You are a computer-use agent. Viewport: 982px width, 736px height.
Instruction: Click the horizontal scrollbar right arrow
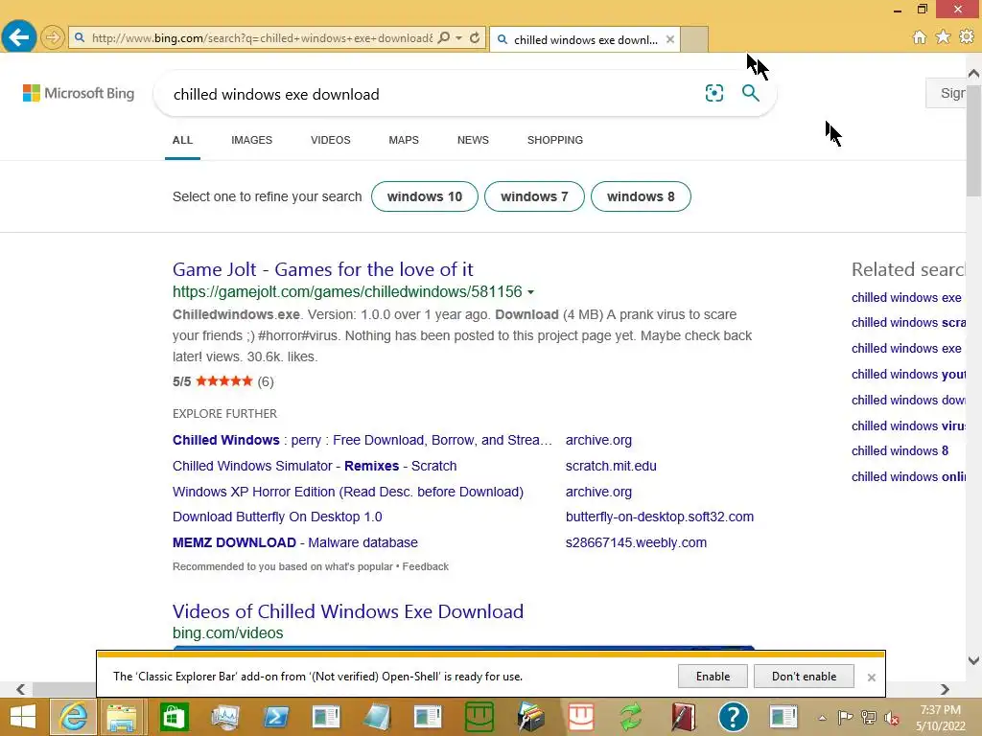click(945, 689)
